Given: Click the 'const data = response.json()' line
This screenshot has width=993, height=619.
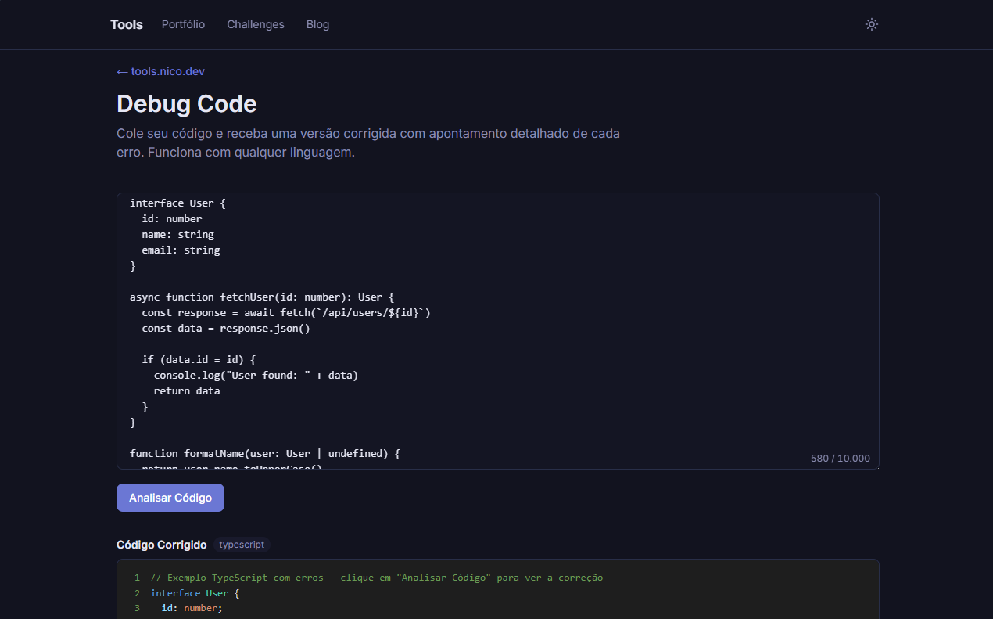Looking at the screenshot, I should pos(226,328).
